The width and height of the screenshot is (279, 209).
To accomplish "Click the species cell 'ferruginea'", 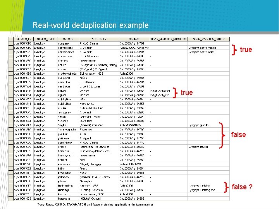I will 68,113.
